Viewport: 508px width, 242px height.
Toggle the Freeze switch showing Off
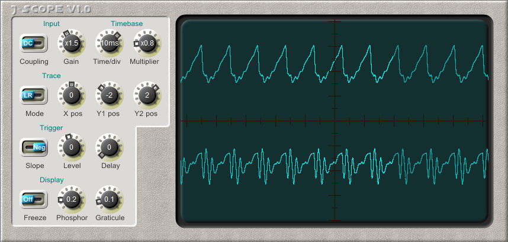coord(34,199)
